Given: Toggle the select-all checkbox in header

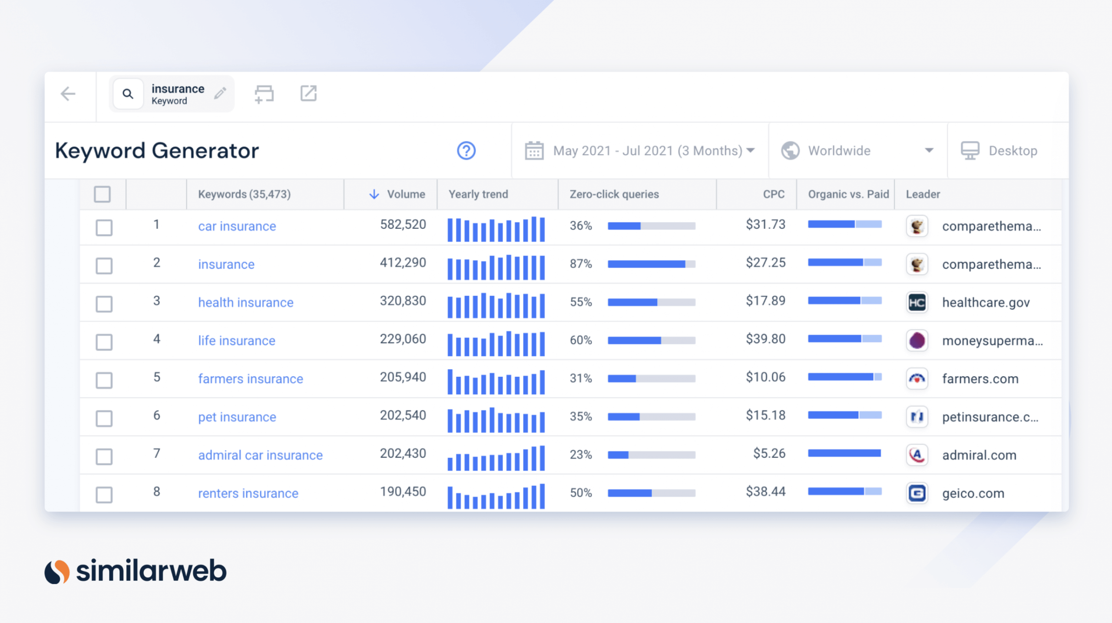Looking at the screenshot, I should click(103, 194).
